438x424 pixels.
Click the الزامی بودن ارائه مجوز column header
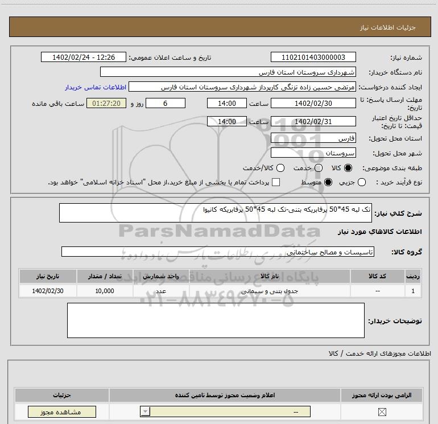[x=382, y=395]
